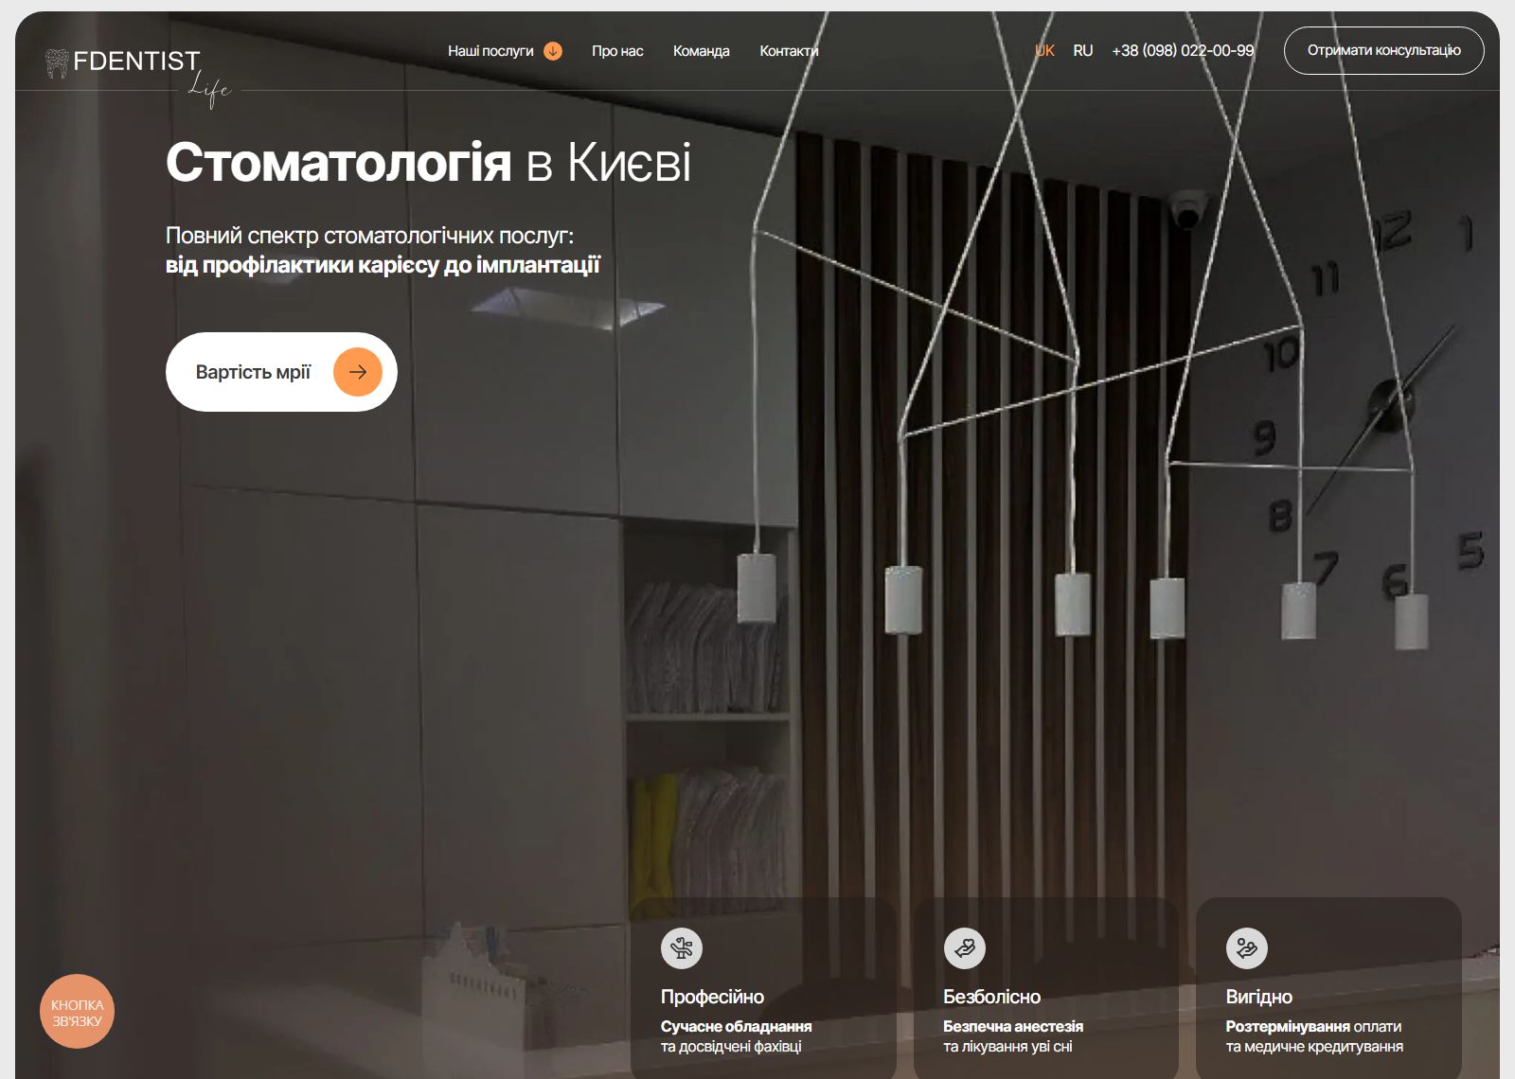The height and width of the screenshot is (1079, 1515).
Task: Click Отримати консультацію button
Action: point(1383,50)
